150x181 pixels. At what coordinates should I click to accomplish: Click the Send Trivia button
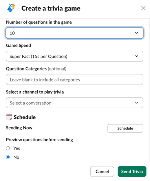click(132, 172)
